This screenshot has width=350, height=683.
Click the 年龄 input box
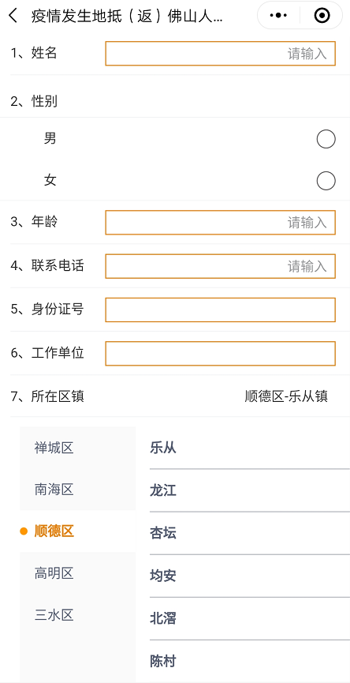(221, 223)
